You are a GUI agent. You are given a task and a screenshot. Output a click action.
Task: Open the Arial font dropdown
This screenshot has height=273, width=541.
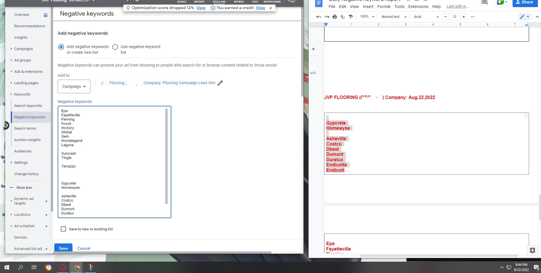point(426,17)
